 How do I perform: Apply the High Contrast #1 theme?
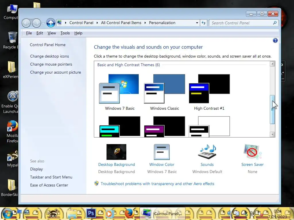click(209, 92)
